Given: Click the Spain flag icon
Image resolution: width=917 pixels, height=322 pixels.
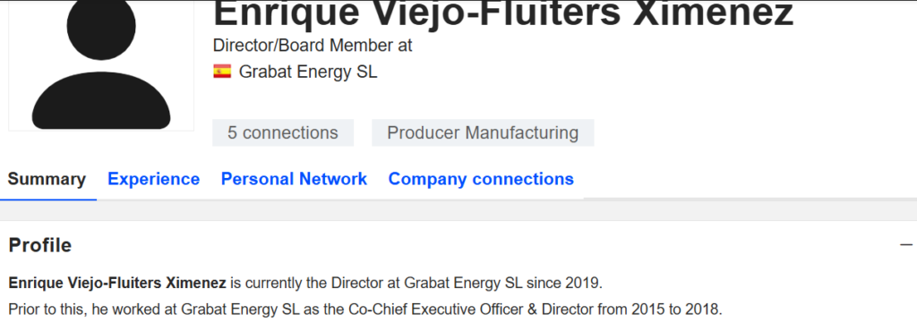Looking at the screenshot, I should (222, 72).
